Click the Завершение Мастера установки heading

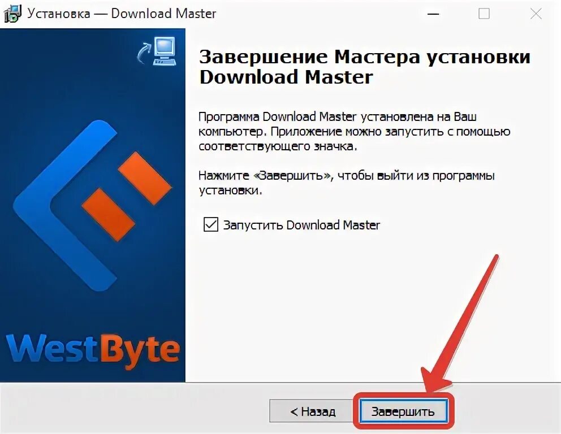(x=364, y=67)
